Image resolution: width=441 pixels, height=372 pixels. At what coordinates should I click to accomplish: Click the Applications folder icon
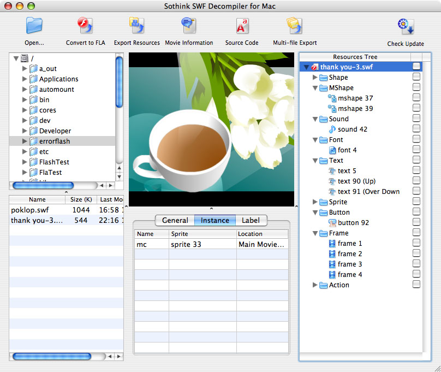[33, 79]
